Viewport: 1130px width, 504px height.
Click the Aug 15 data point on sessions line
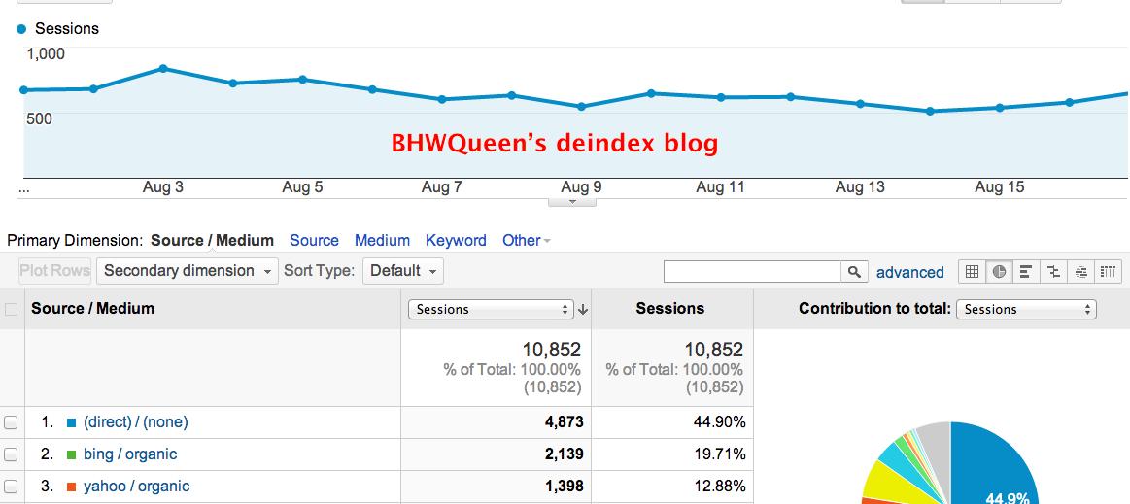pos(1000,108)
